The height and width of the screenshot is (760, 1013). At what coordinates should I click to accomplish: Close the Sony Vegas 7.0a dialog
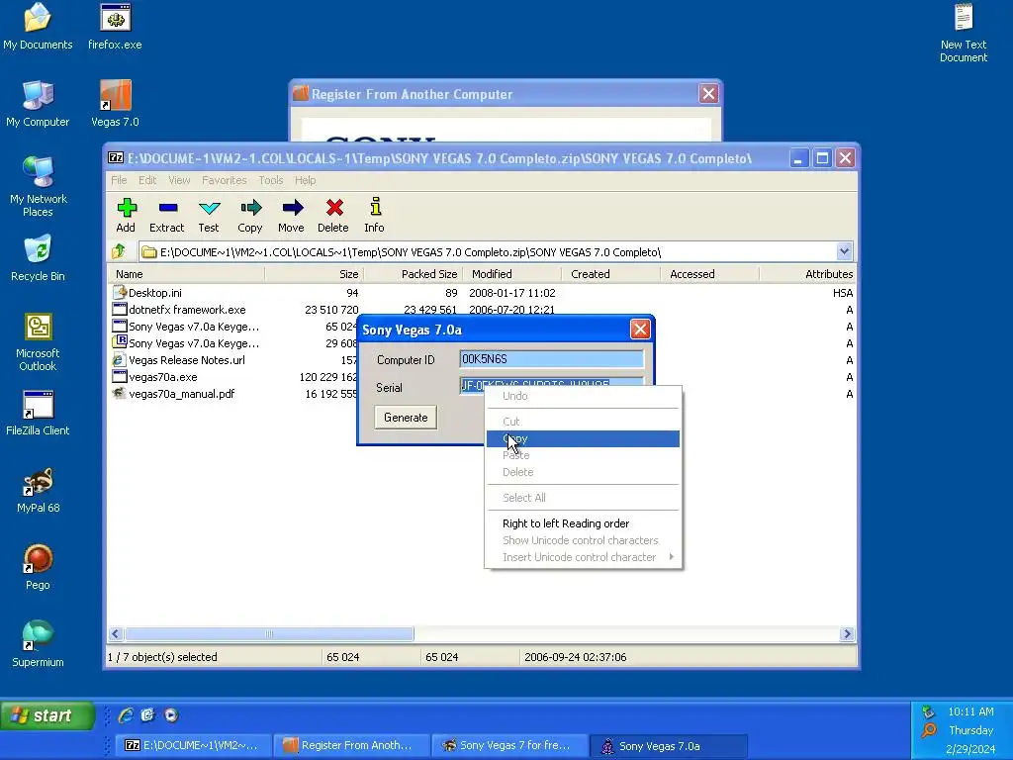(640, 330)
